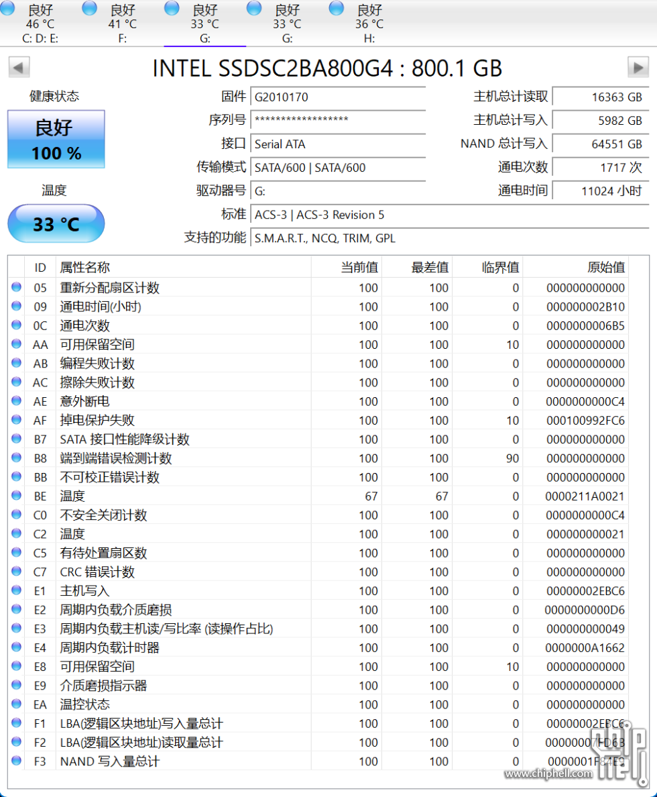657x797 pixels.
Task: Click the next disk right arrow button
Action: [x=638, y=67]
